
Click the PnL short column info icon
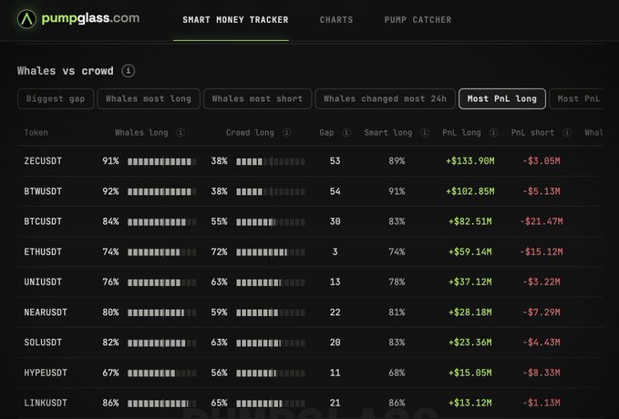click(x=567, y=133)
